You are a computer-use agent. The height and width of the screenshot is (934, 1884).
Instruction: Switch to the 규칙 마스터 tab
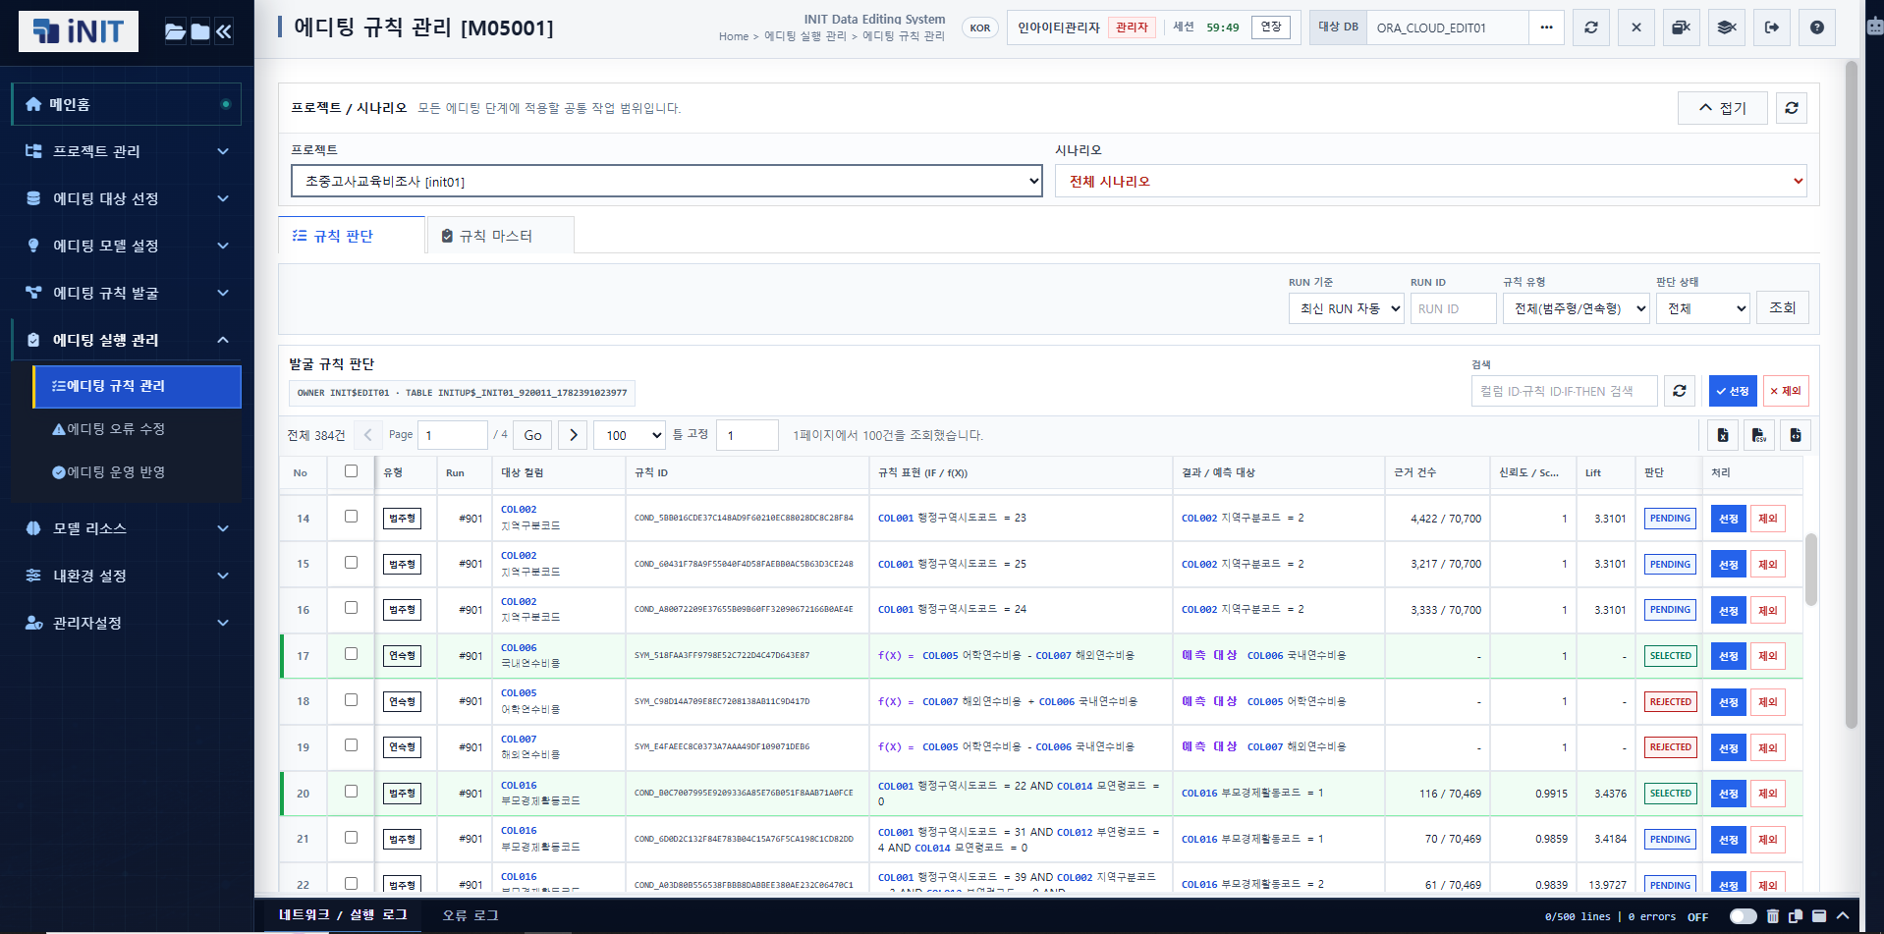pos(500,236)
